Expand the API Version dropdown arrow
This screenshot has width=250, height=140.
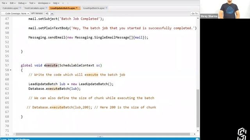52,14
